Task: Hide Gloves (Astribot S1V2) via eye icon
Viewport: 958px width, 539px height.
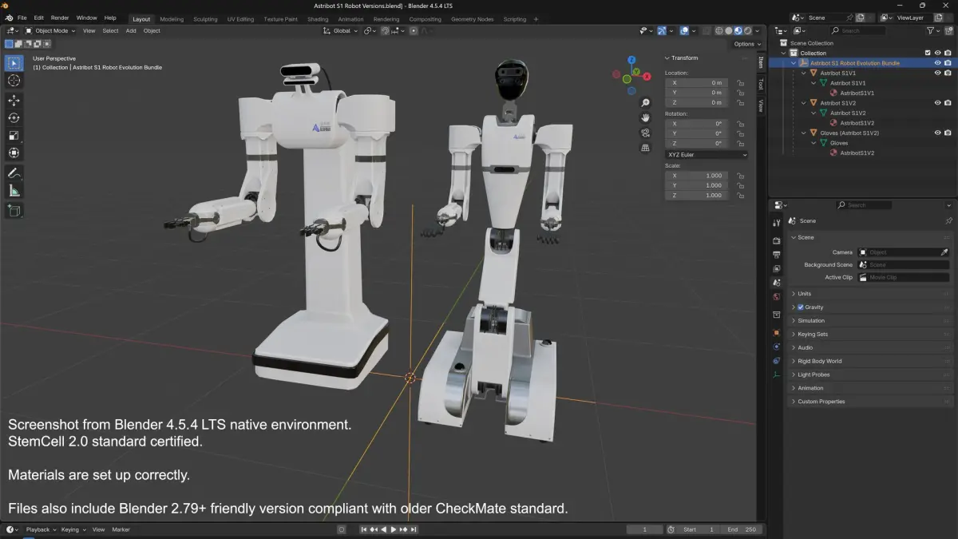Action: click(x=937, y=133)
